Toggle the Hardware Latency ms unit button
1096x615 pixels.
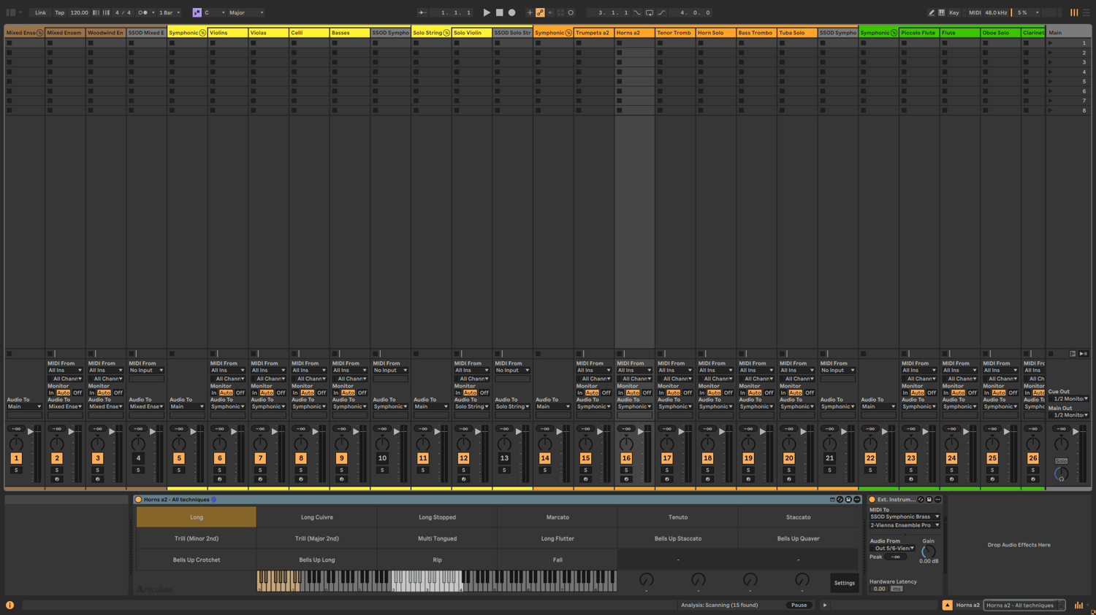[x=897, y=589]
